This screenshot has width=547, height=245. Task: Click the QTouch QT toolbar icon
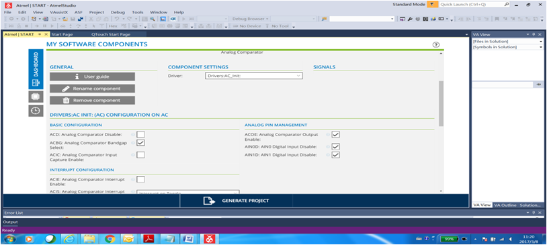(173, 19)
